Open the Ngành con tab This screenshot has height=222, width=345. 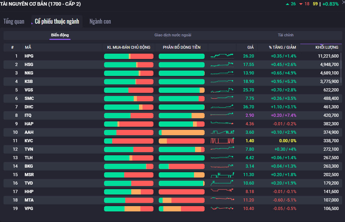point(100,22)
